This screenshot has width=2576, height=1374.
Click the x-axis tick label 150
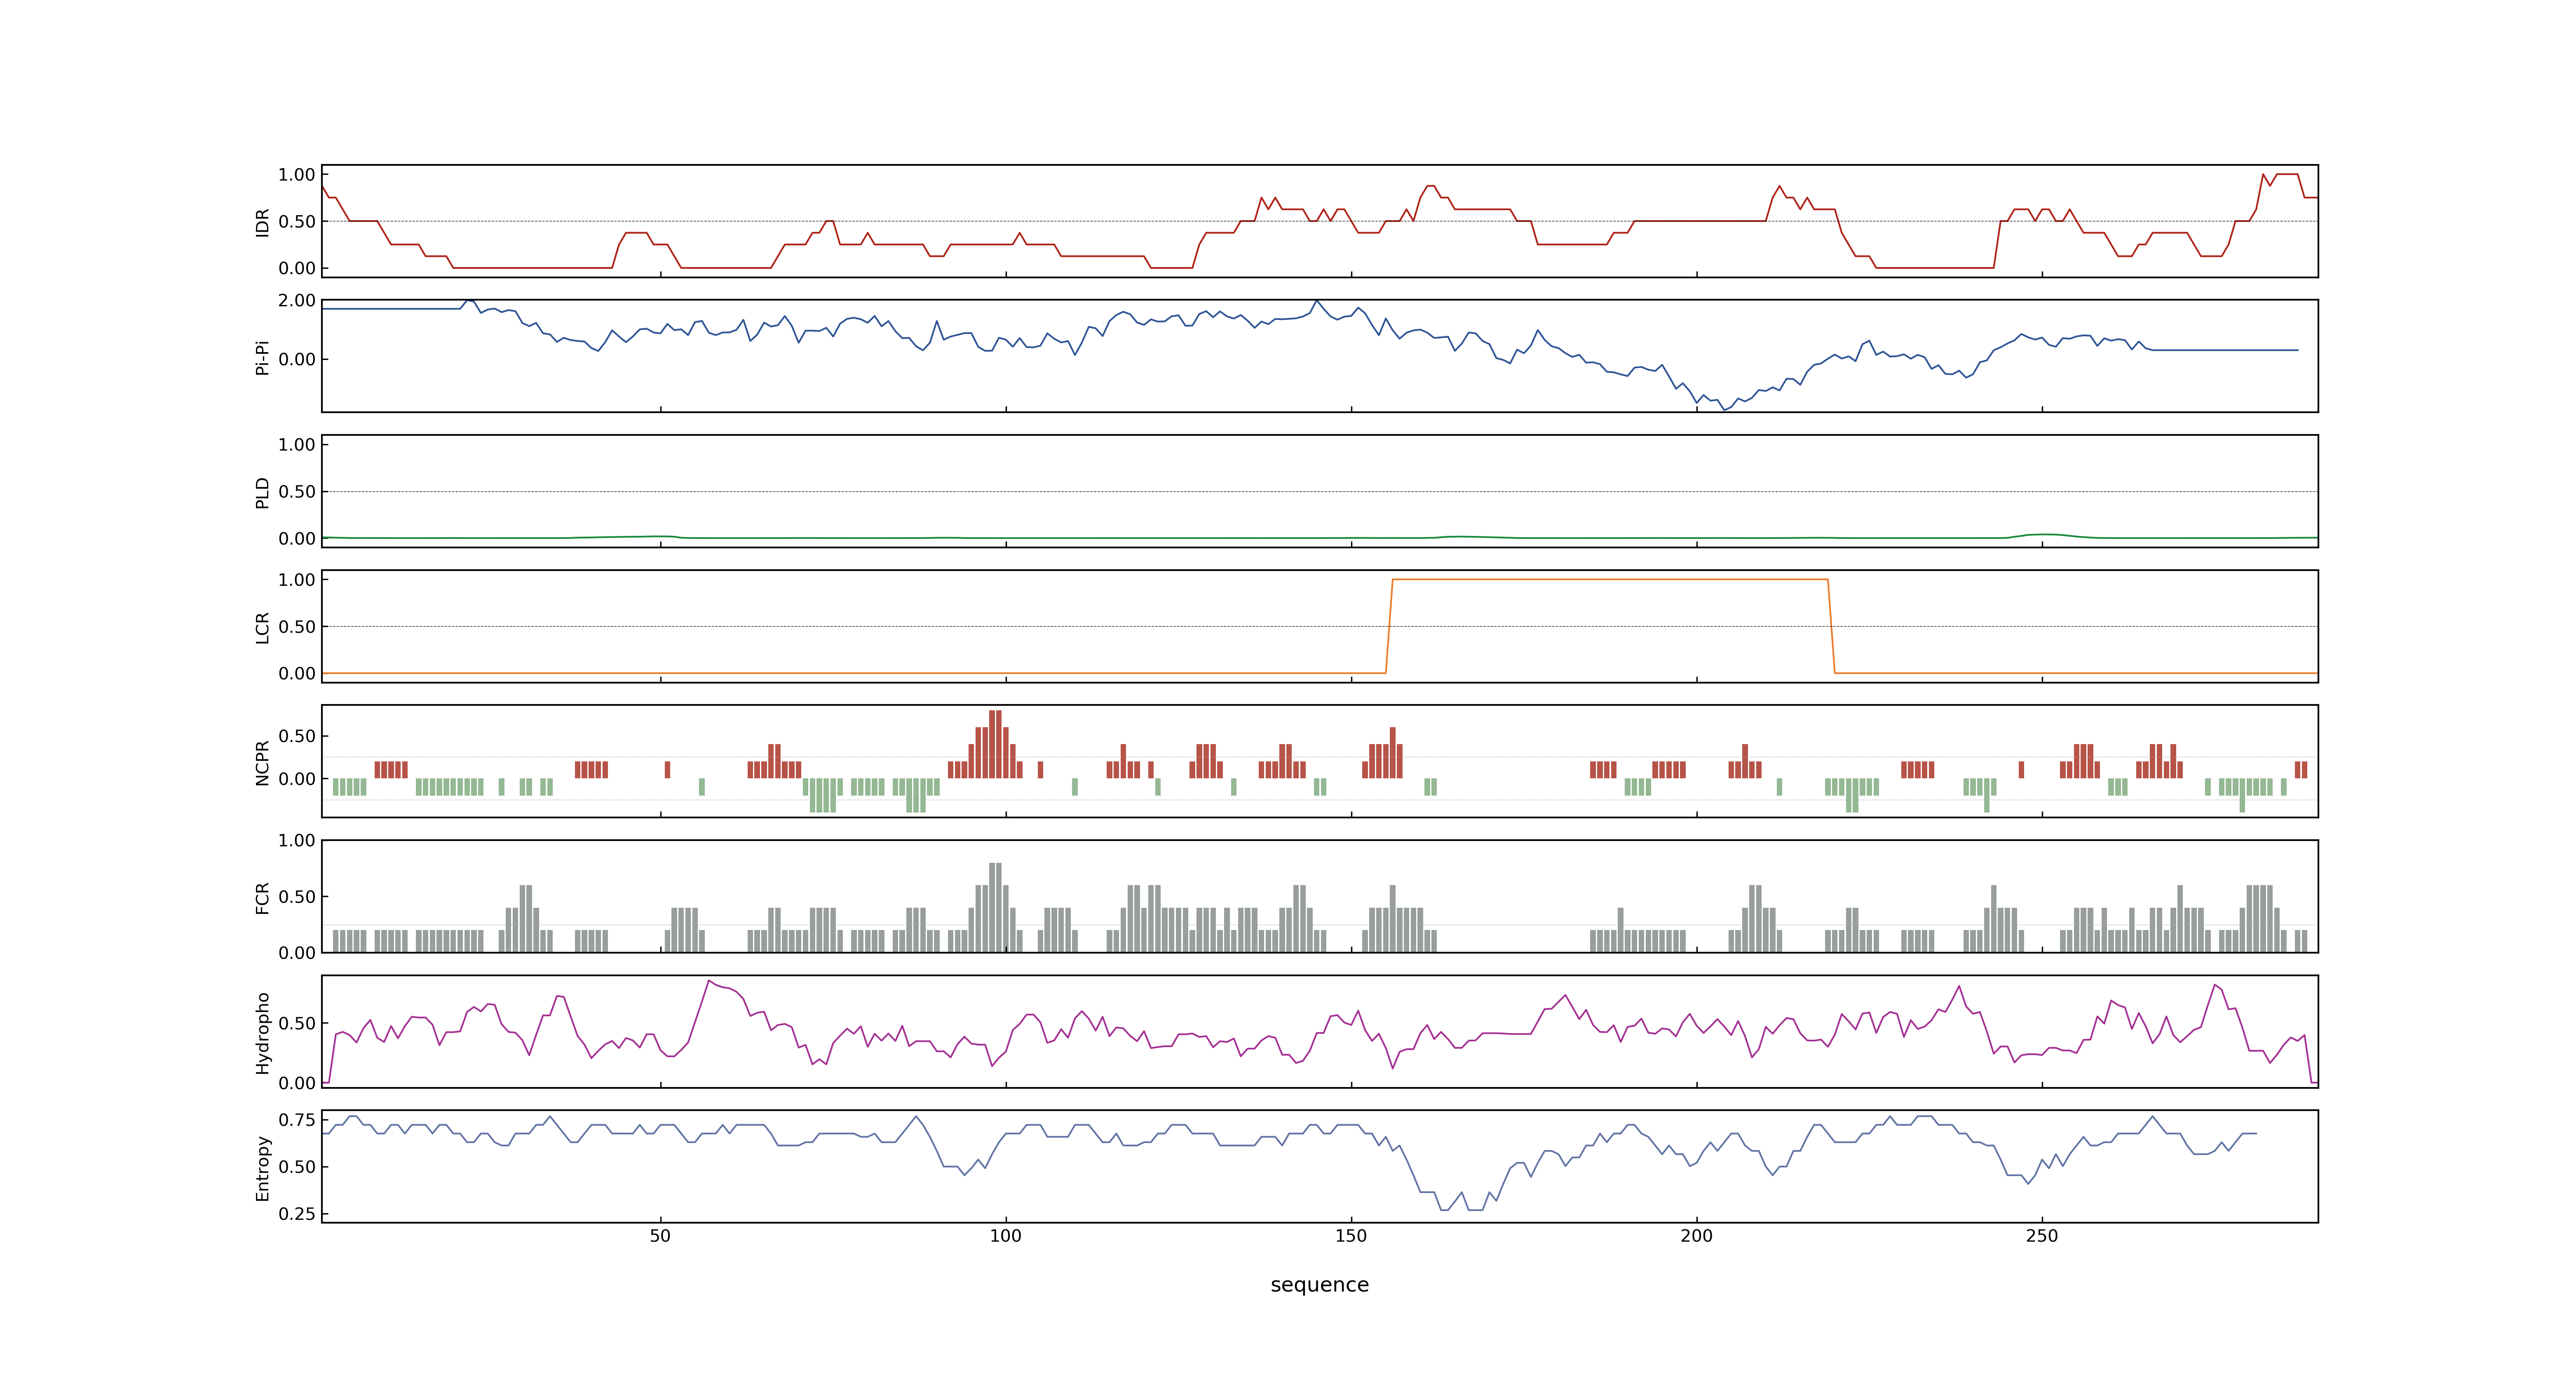tap(1351, 1236)
